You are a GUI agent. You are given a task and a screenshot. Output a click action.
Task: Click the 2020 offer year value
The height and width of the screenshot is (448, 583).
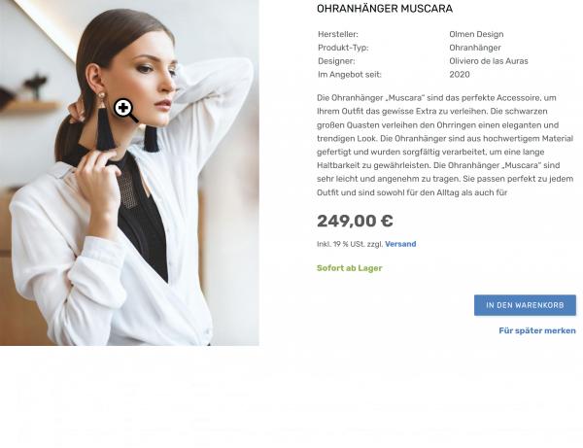[460, 75]
